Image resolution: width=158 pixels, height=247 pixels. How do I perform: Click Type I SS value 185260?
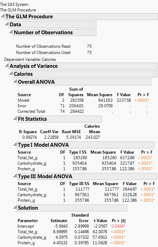coord(80,158)
